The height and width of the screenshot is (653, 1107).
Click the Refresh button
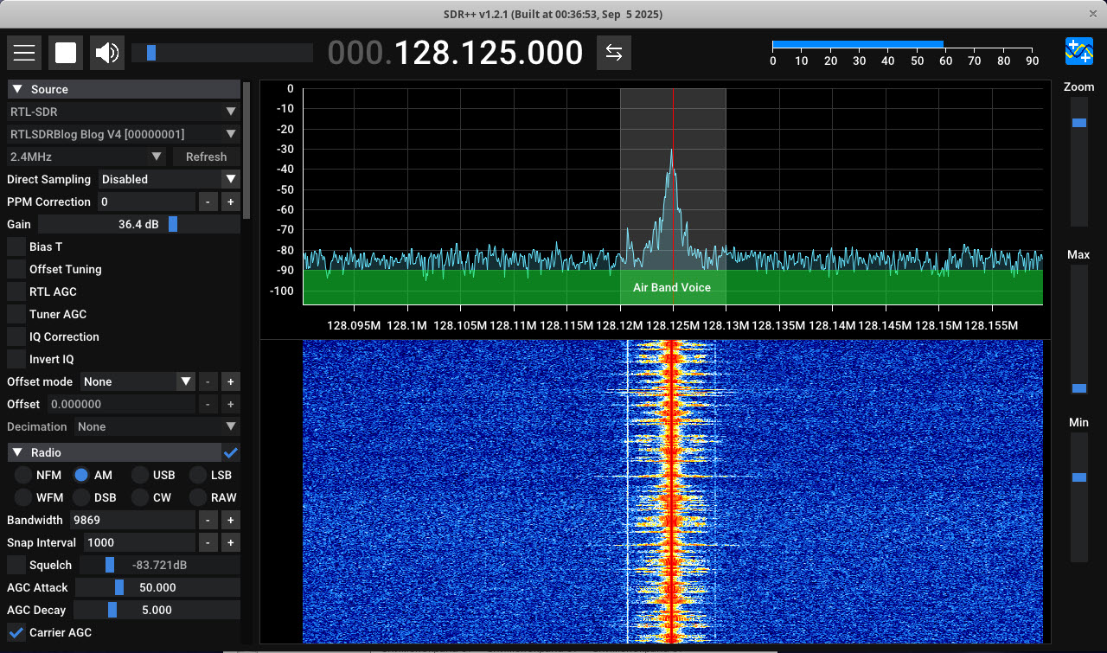pos(206,157)
